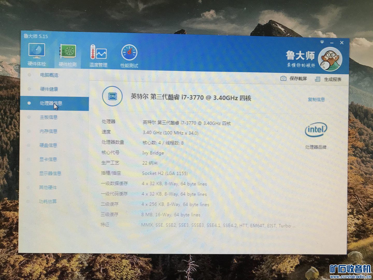The height and width of the screenshot is (280, 373).
Task: Click the 英特尔 i7-3770 heading text
Action: coord(191,97)
